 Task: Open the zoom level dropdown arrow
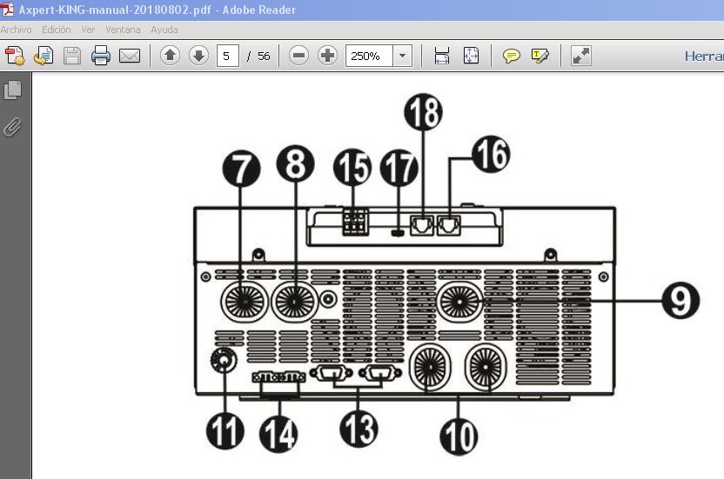(403, 56)
